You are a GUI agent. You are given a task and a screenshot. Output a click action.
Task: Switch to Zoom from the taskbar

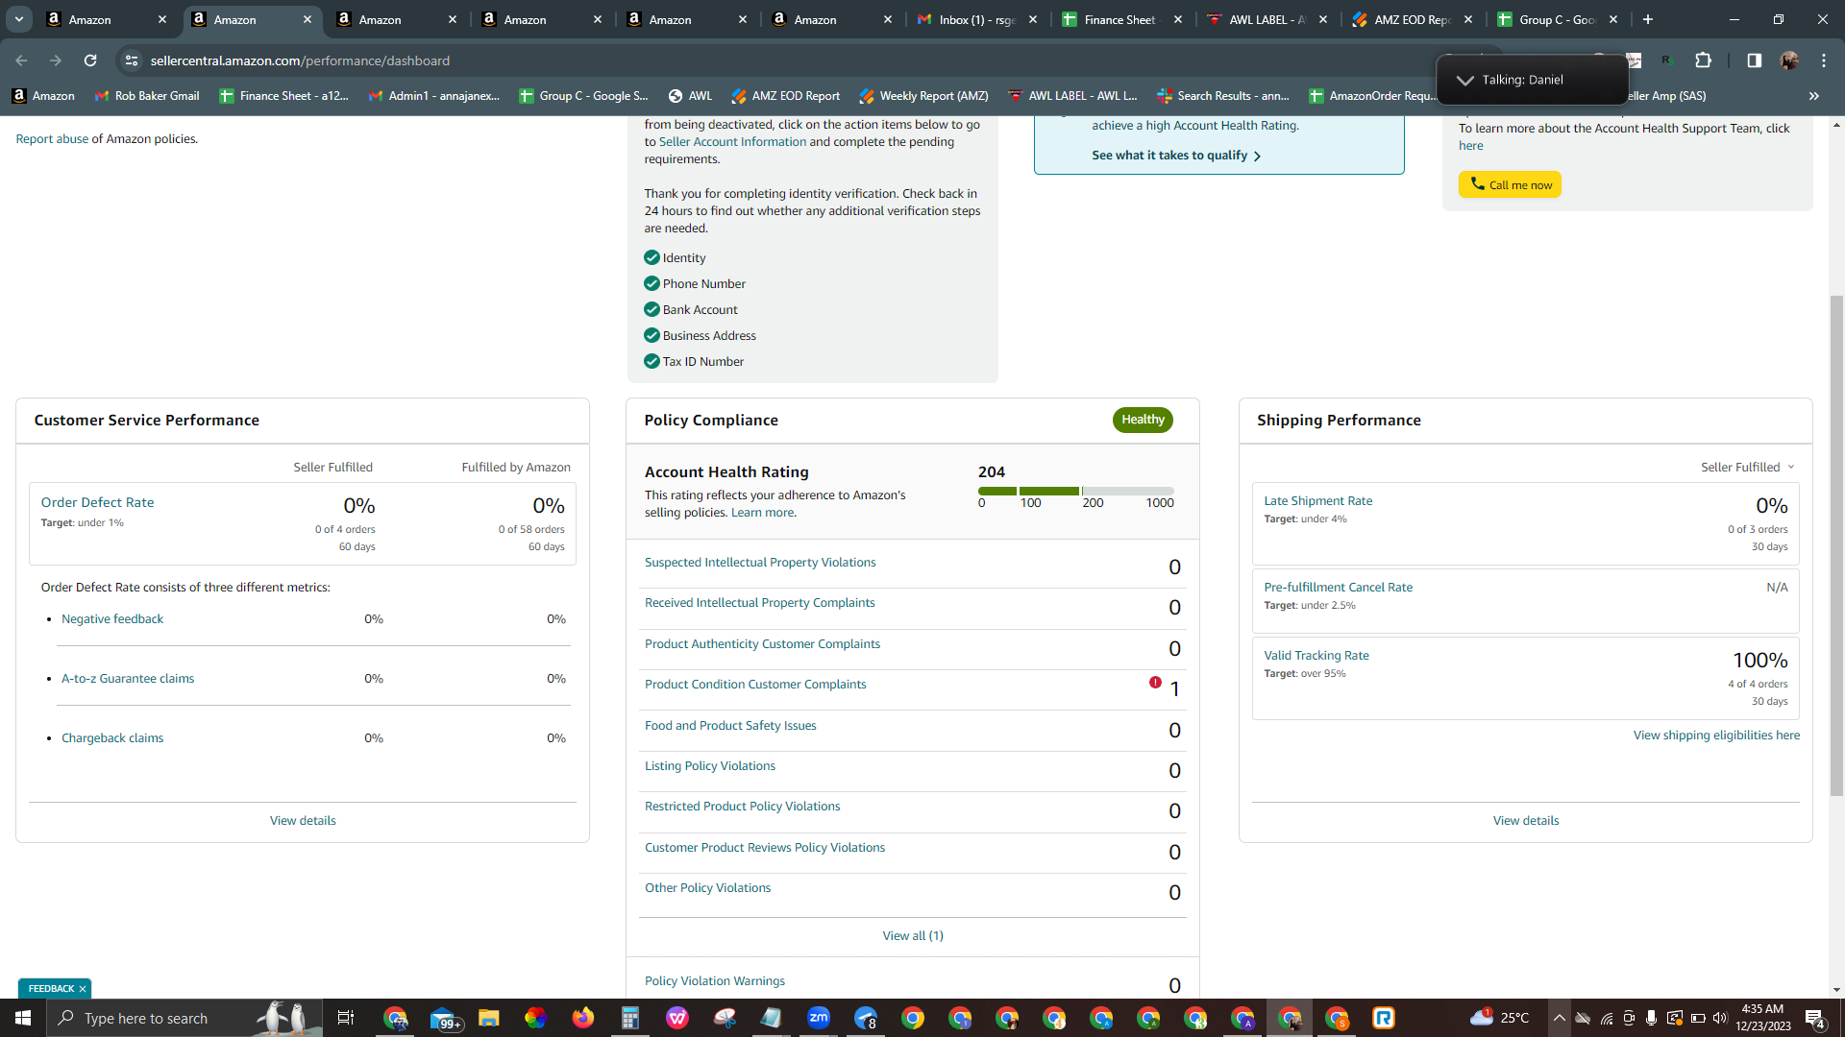819,1018
